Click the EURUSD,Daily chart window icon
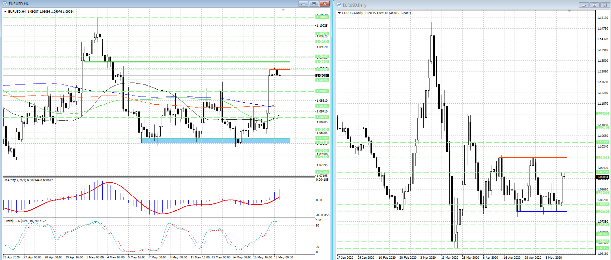Viewport: 611px width, 260px height. coord(339,5)
